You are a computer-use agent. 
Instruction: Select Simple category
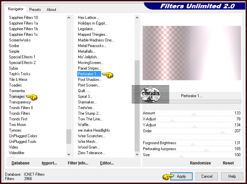coord(14,51)
